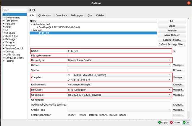Change Additional Qbs Profile Settings
Viewport: 192px width, 126px height.
178,105
